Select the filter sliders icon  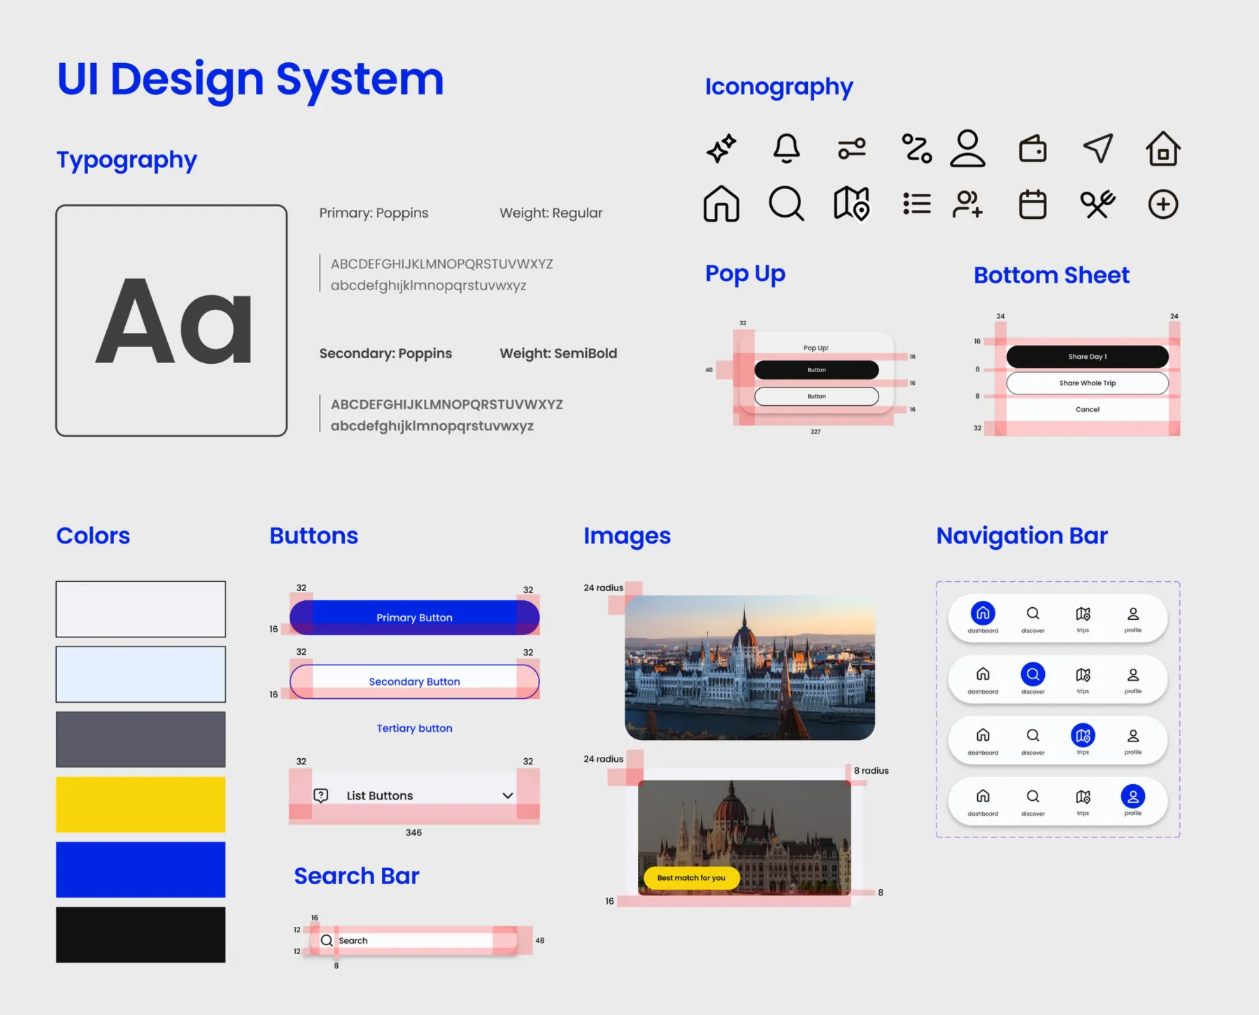tap(851, 148)
